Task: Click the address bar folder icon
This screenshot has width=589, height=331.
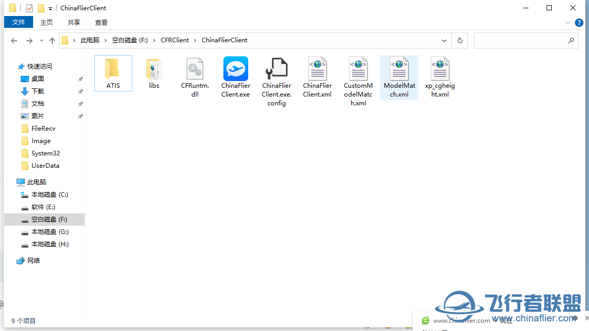Action: pos(65,40)
